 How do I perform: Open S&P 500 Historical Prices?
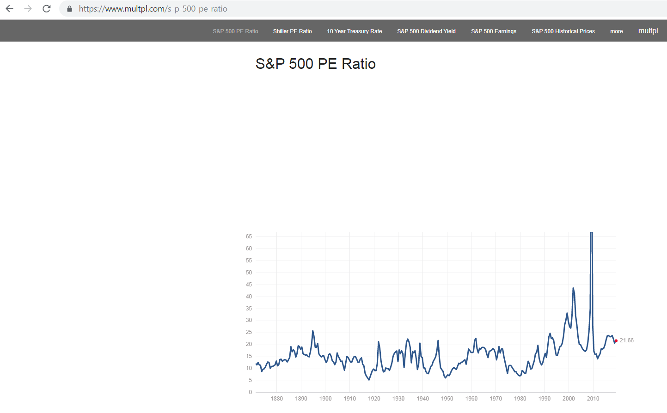point(563,31)
